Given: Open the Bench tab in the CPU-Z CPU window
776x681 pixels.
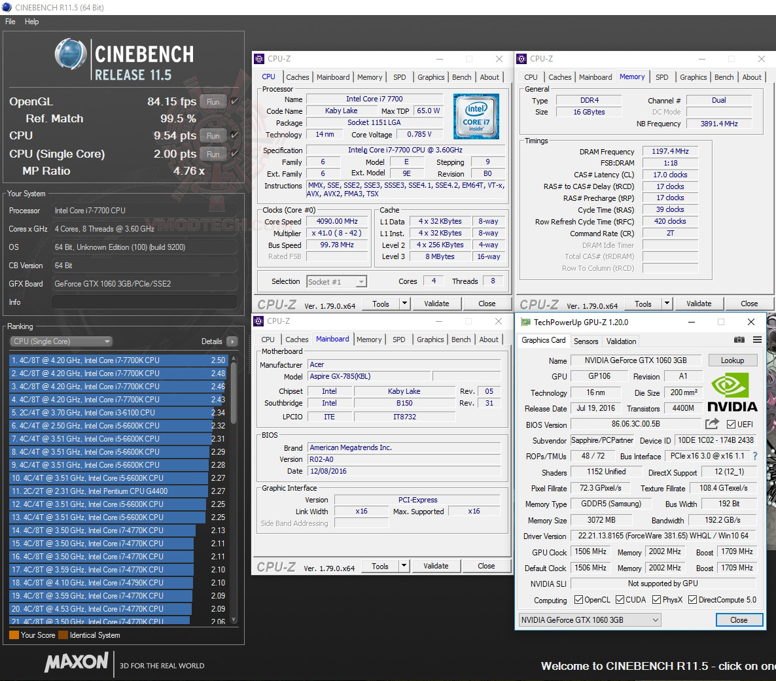Looking at the screenshot, I should pos(462,77).
